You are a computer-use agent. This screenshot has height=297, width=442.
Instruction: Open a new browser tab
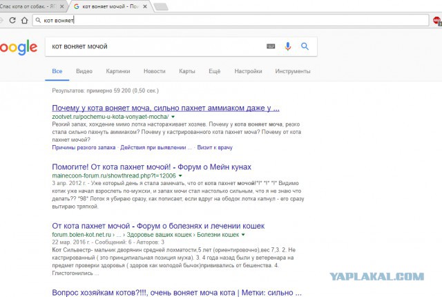point(161,7)
